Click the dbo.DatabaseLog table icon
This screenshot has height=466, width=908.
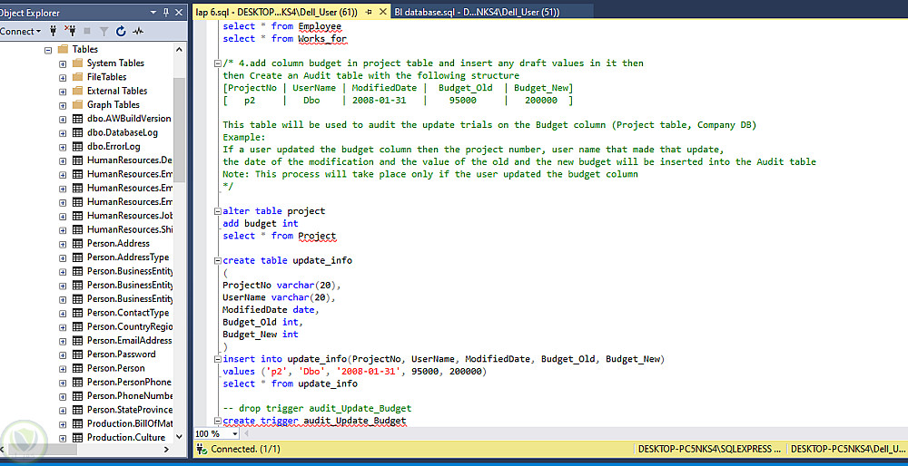(x=77, y=132)
